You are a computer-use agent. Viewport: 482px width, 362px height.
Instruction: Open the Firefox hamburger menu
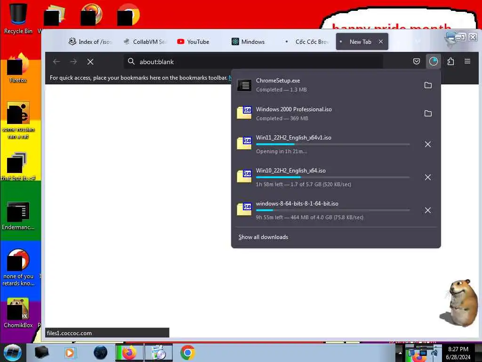tap(467, 61)
